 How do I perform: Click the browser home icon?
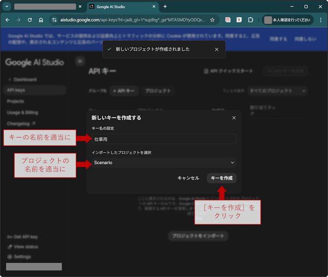tap(41, 20)
